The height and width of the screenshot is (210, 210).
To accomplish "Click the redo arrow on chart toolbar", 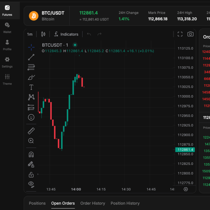I will (99, 34).
